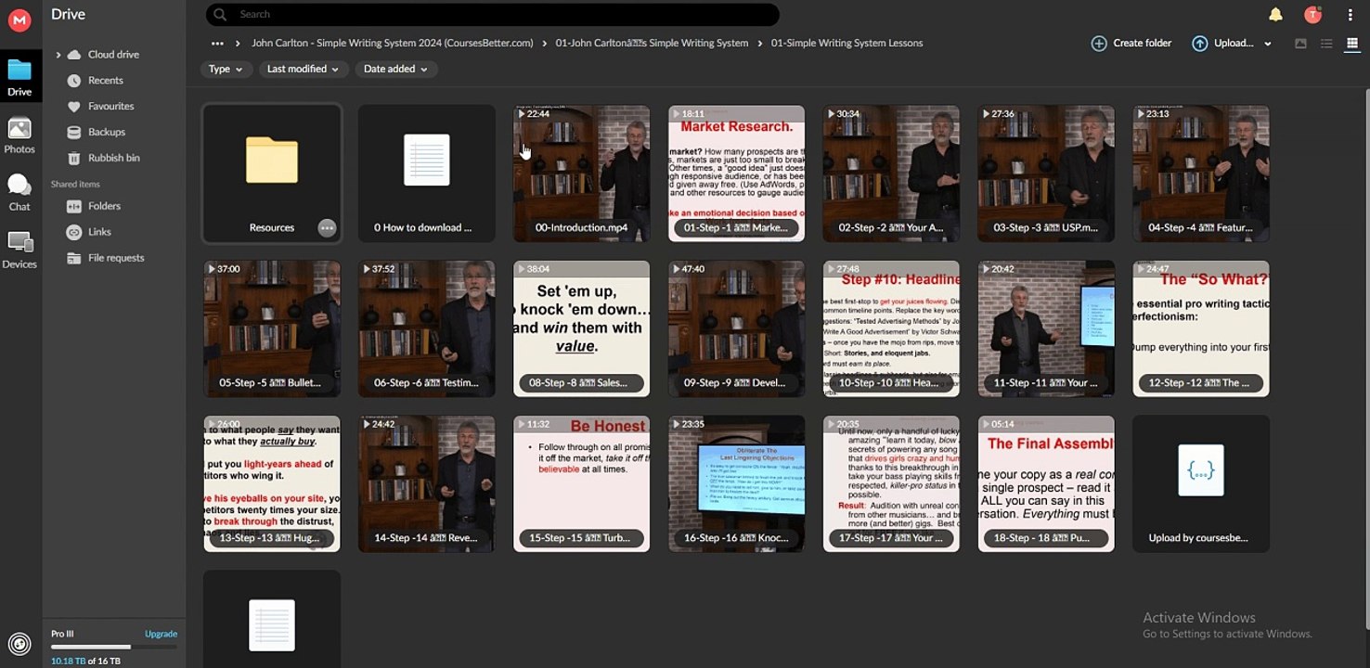This screenshot has height=668, width=1370.
Task: Select the 02-Step -2 video thumbnail
Action: 891,173
